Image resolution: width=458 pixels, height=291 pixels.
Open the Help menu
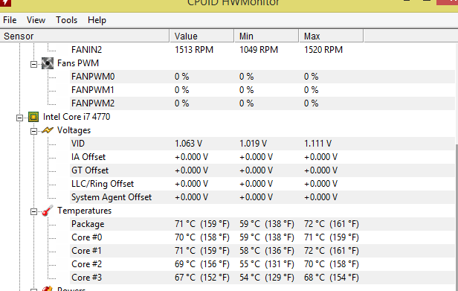97,20
